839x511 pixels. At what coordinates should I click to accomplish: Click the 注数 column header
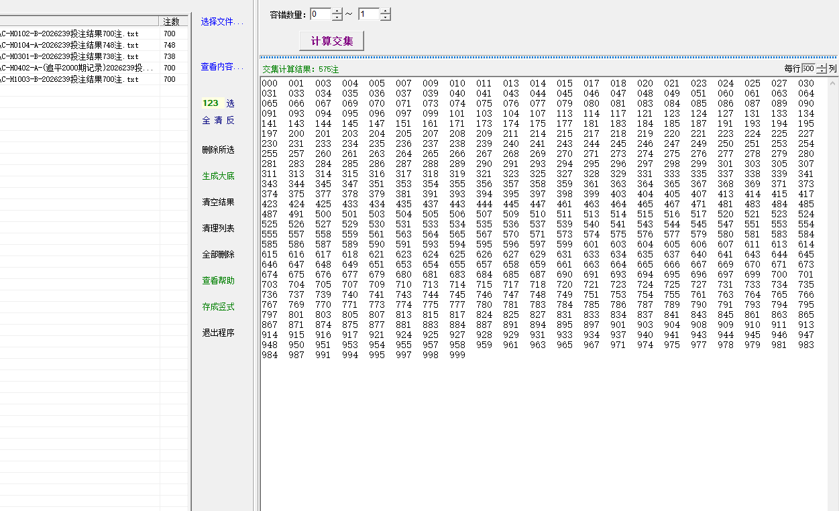point(174,21)
